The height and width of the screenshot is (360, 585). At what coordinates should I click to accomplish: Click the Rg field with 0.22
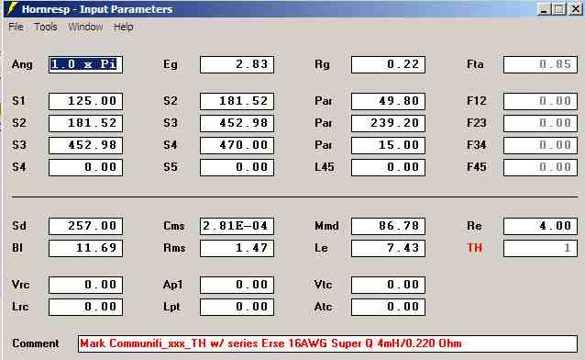coord(388,64)
